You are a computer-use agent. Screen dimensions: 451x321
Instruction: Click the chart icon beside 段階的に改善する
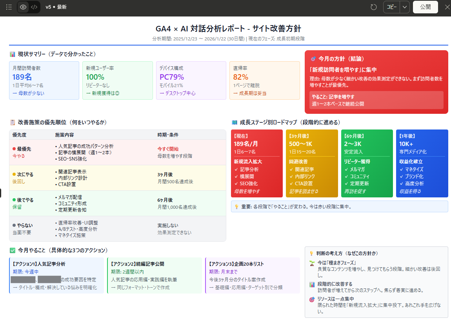click(312, 285)
